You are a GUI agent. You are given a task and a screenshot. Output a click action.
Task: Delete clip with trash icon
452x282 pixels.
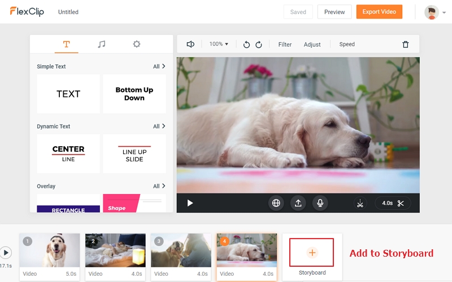405,45
